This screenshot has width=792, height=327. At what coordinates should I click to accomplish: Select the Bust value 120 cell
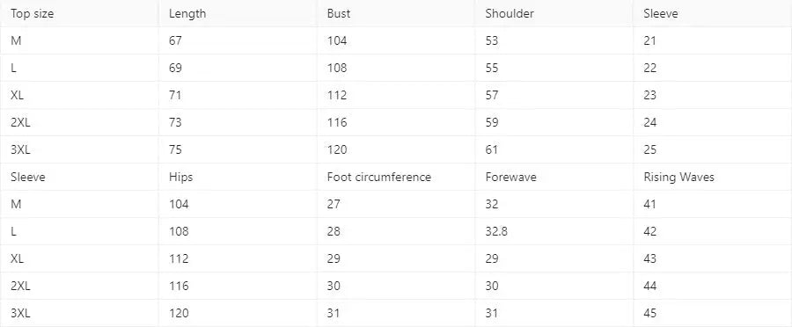395,149
